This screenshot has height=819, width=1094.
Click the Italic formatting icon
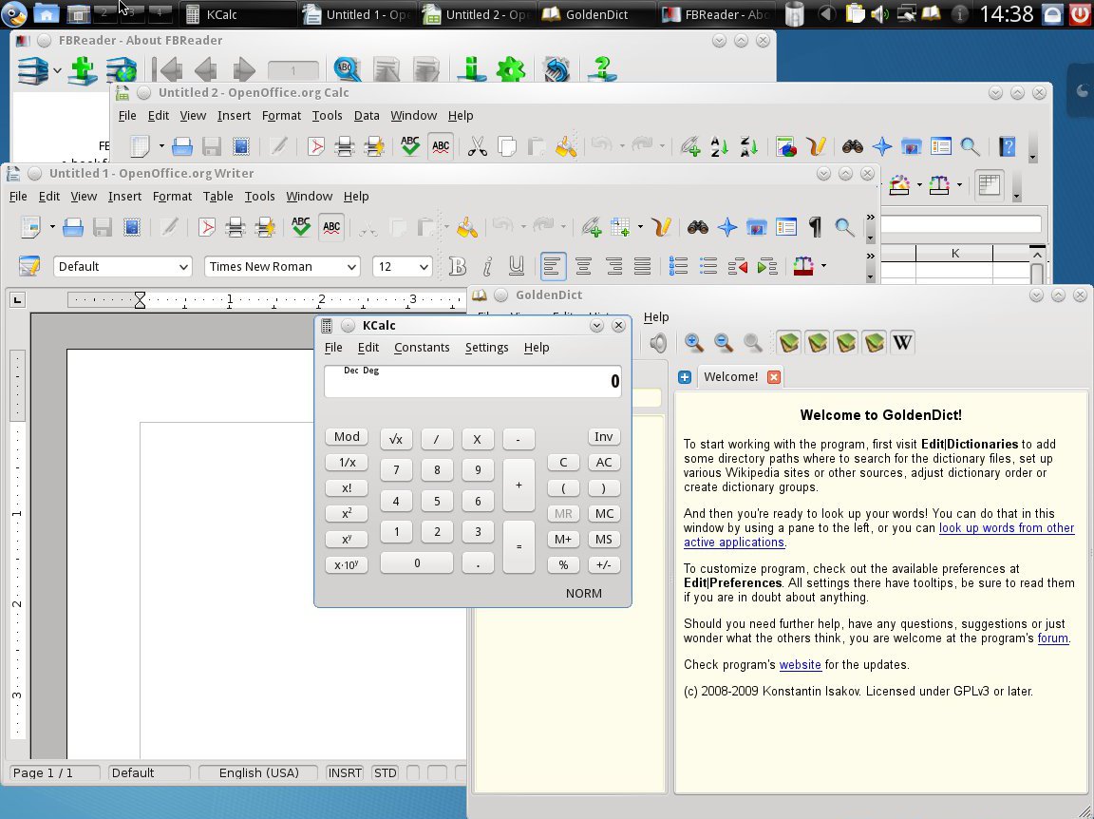tap(487, 267)
